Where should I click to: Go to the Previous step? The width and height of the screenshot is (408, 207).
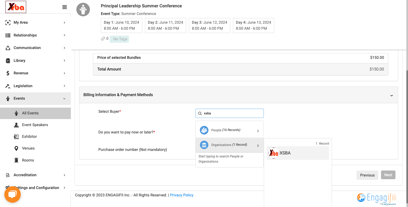367,175
